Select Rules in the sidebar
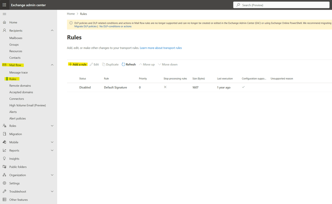The width and height of the screenshot is (332, 204). (13, 79)
